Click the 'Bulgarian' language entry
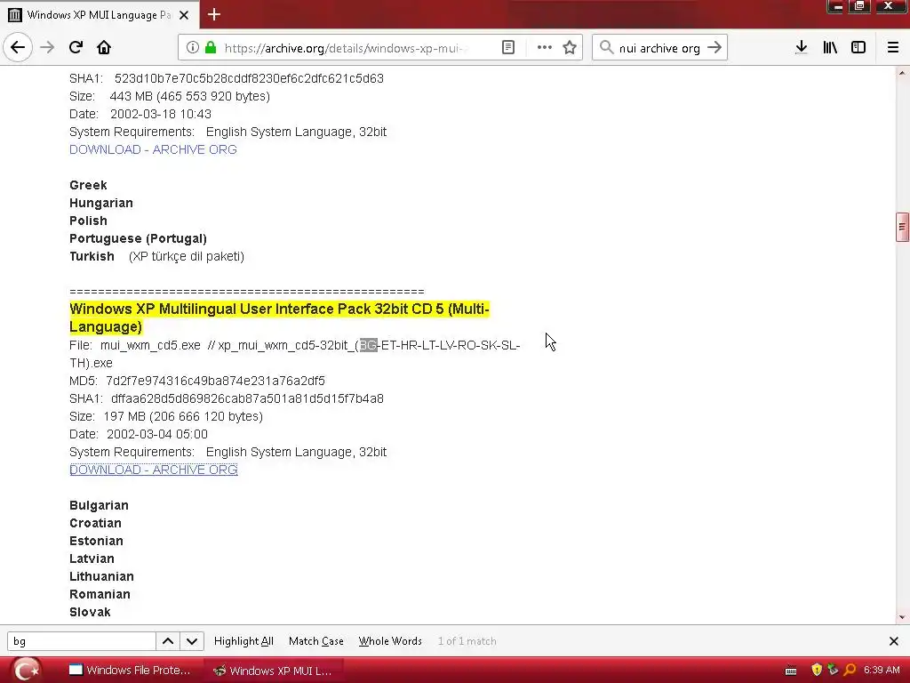 100,505
